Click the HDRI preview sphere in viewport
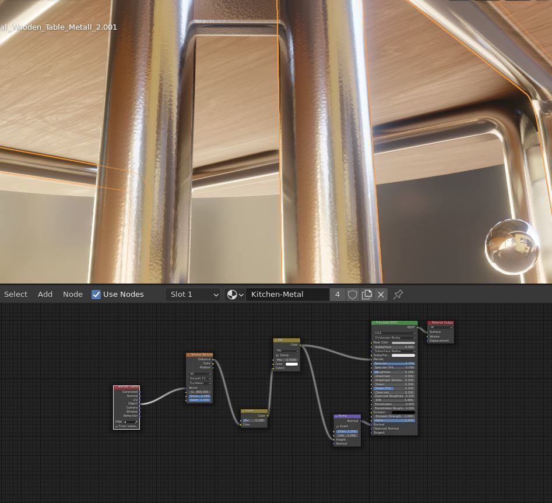552x503 pixels. coord(512,246)
